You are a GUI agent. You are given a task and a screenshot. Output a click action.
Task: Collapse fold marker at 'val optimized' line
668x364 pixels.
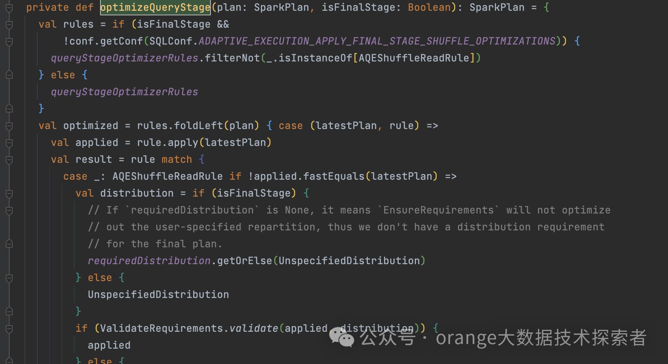point(10,126)
